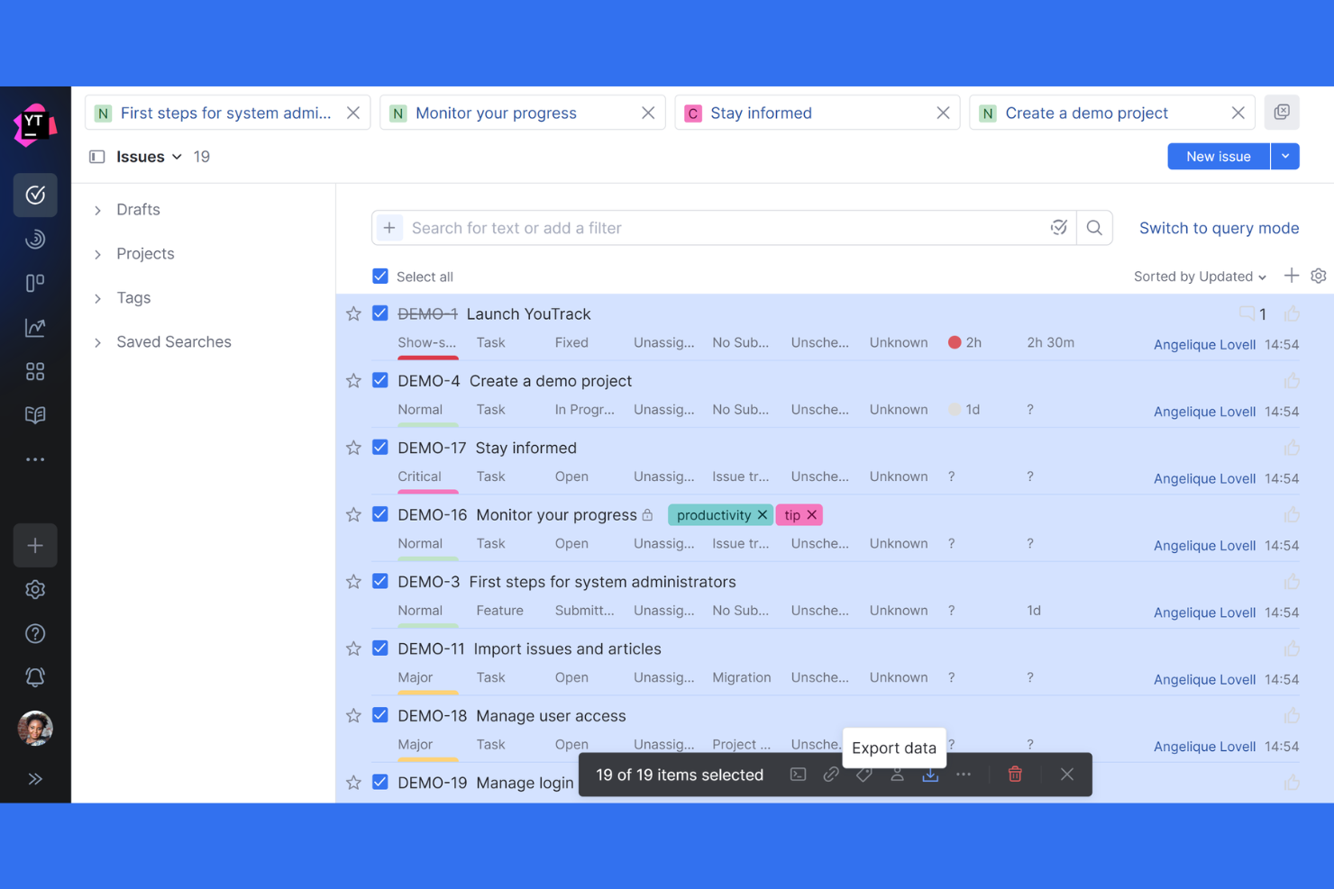The image size is (1334, 889).
Task: Open the command terminal icon in the toolbar
Action: pyautogui.click(x=798, y=774)
